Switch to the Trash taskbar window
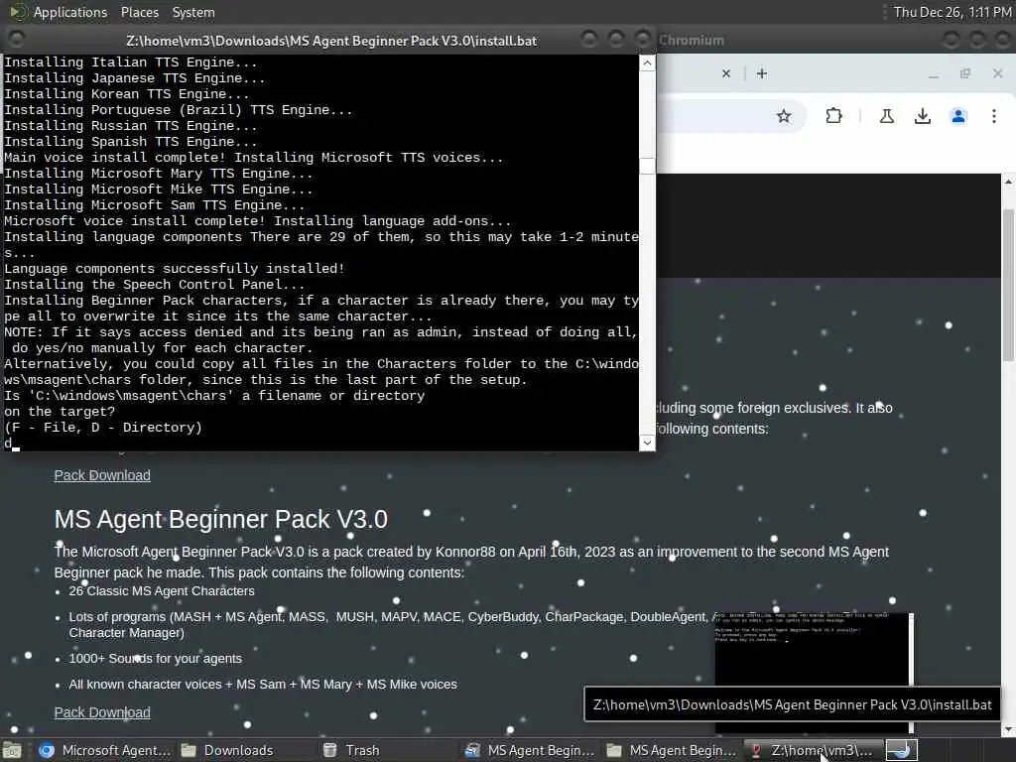This screenshot has height=762, width=1016. click(351, 750)
